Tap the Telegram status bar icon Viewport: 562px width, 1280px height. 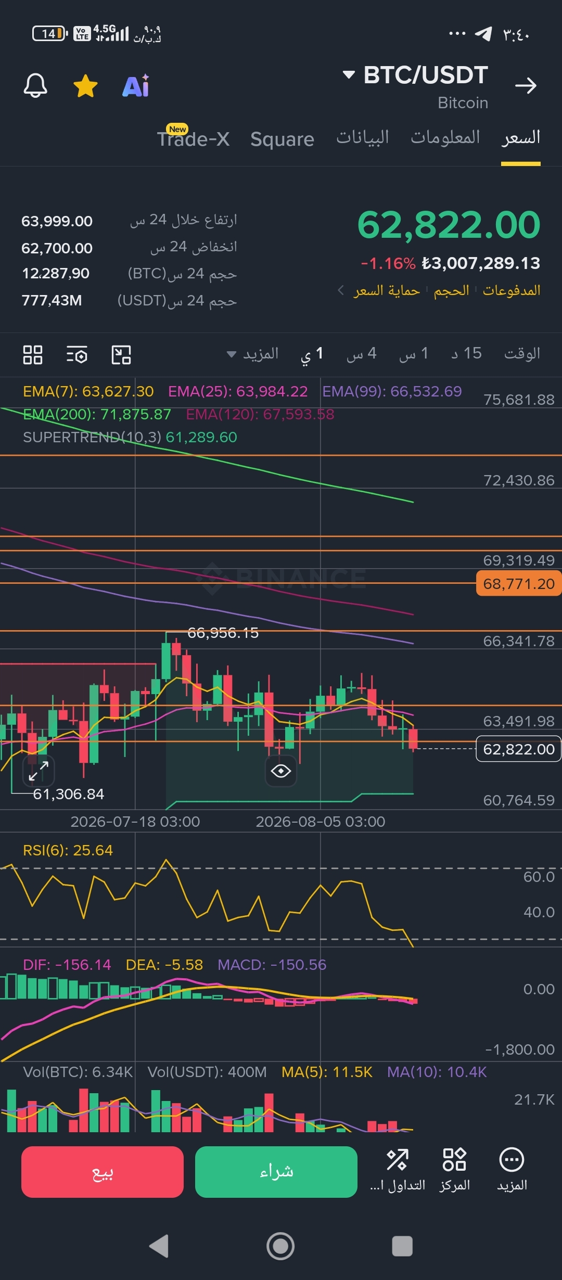tap(483, 34)
